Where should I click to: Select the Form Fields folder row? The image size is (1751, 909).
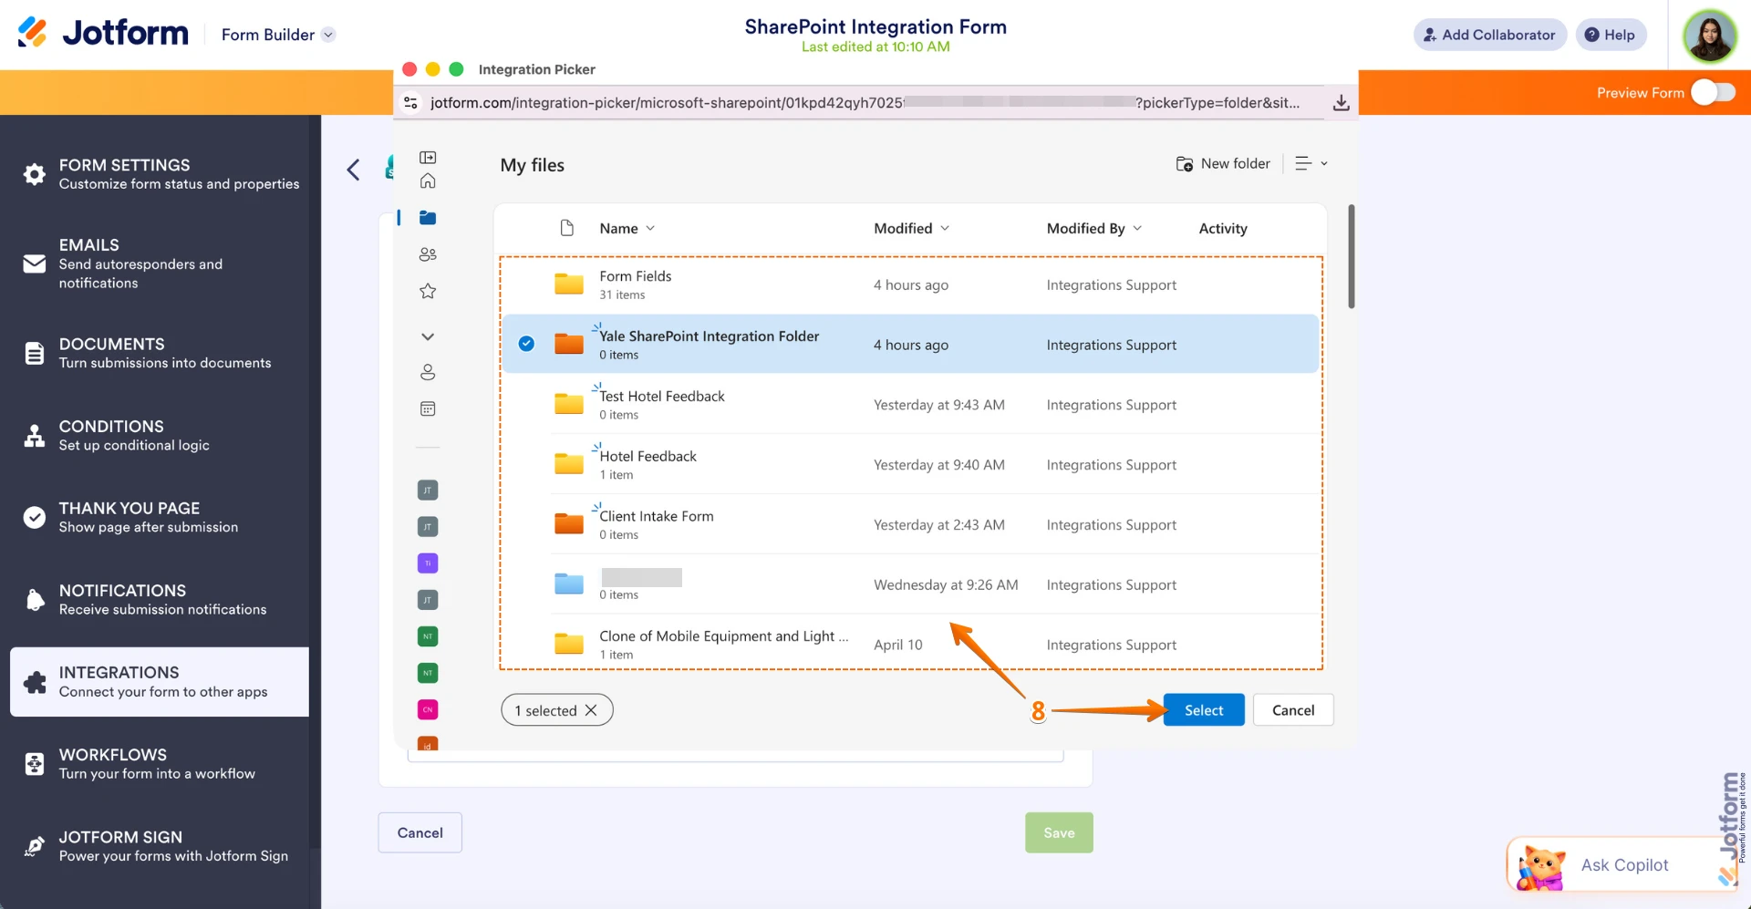point(910,284)
